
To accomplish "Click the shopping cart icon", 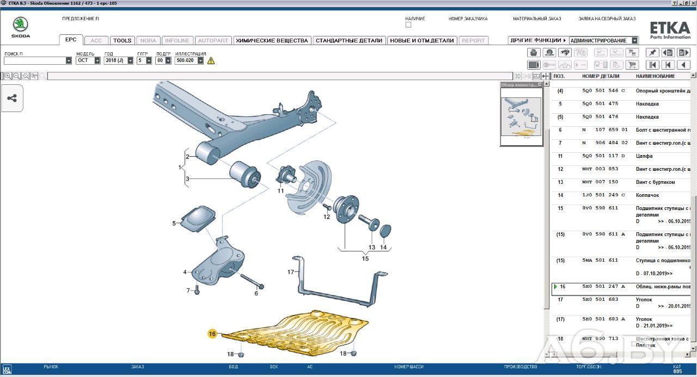I will (632, 65).
